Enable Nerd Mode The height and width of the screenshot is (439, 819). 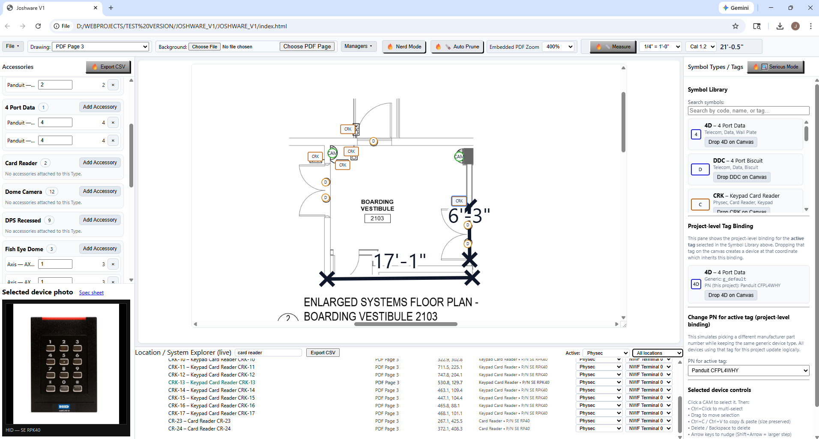click(x=403, y=46)
